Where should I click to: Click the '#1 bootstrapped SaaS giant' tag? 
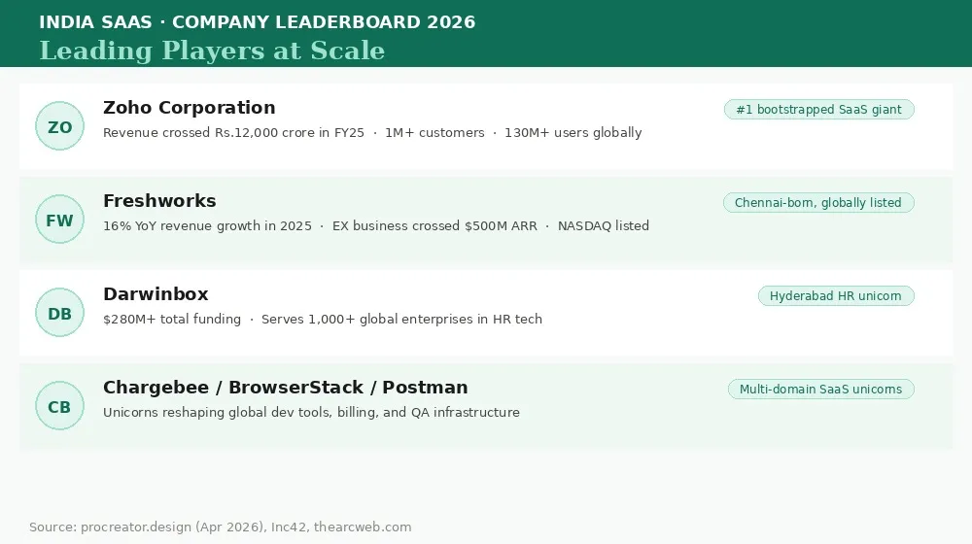818,110
